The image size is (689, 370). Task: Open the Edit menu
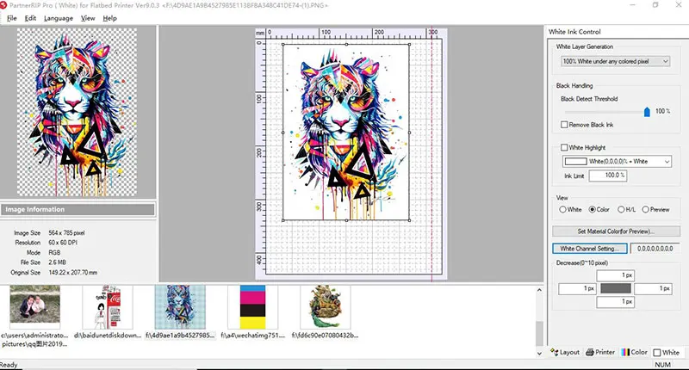tap(30, 18)
